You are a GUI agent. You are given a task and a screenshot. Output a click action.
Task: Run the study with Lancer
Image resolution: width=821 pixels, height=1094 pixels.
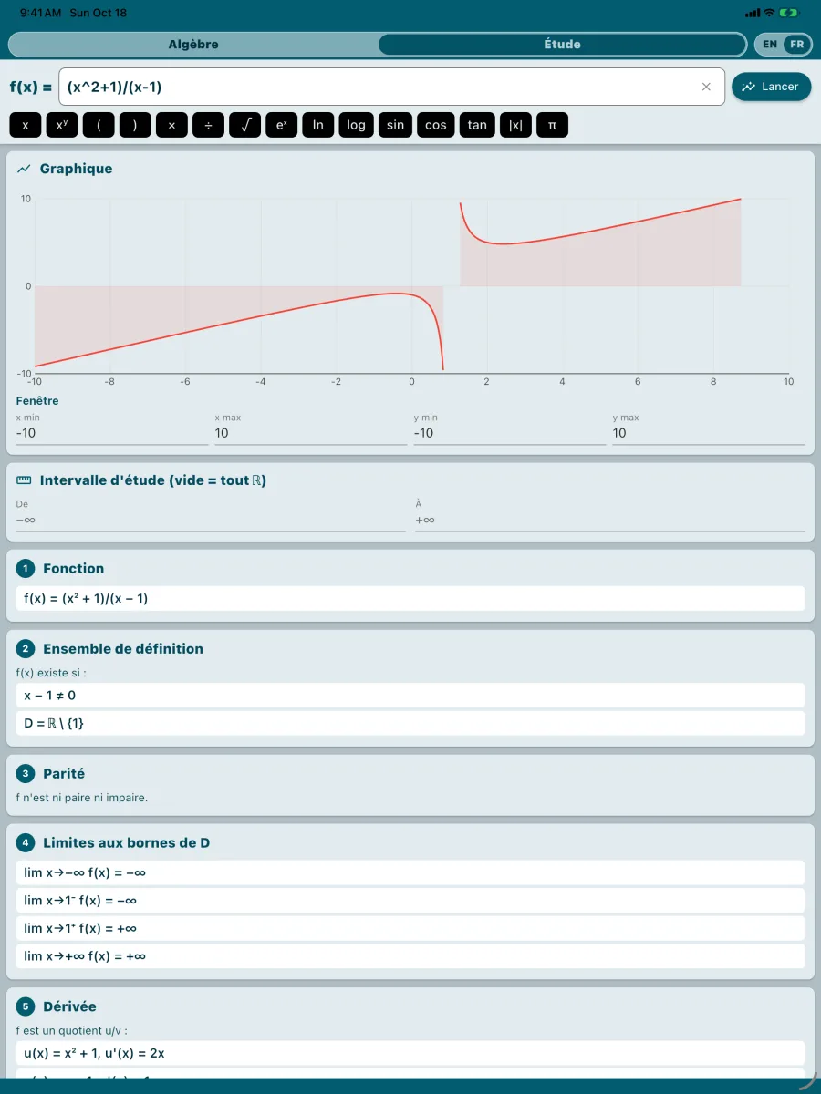(771, 87)
